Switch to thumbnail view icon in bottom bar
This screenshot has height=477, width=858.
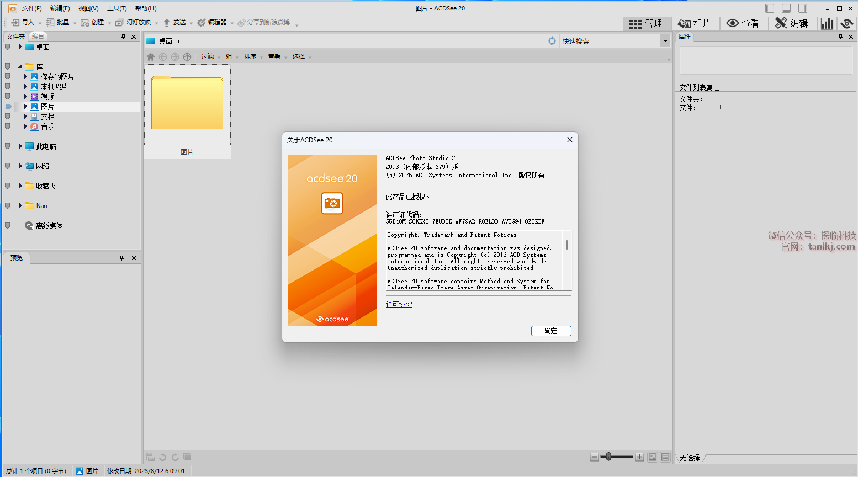coord(653,457)
